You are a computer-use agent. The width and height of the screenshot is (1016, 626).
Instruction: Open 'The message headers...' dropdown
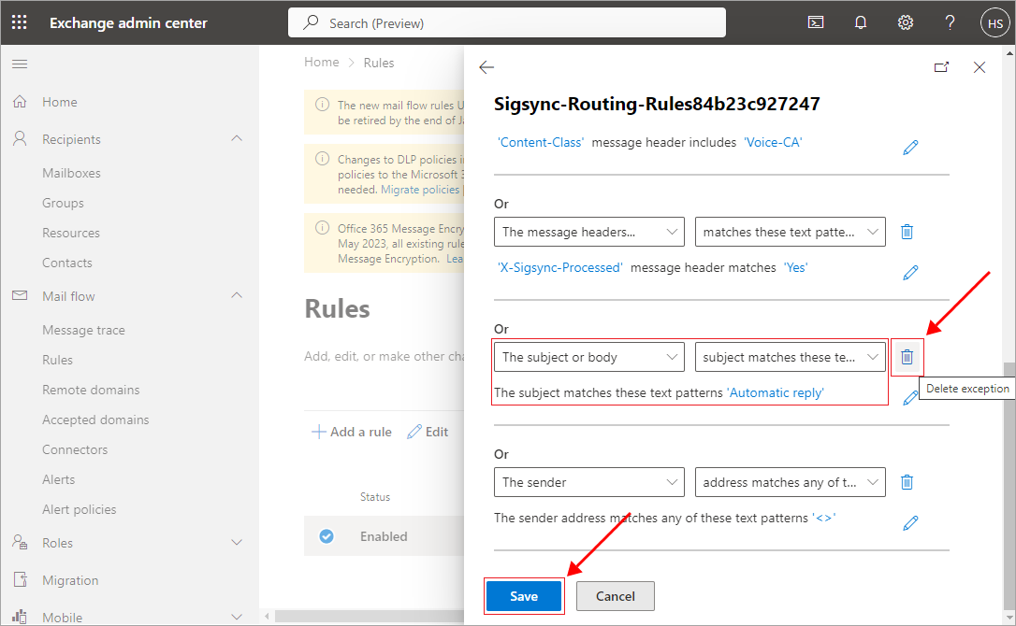[x=590, y=232]
